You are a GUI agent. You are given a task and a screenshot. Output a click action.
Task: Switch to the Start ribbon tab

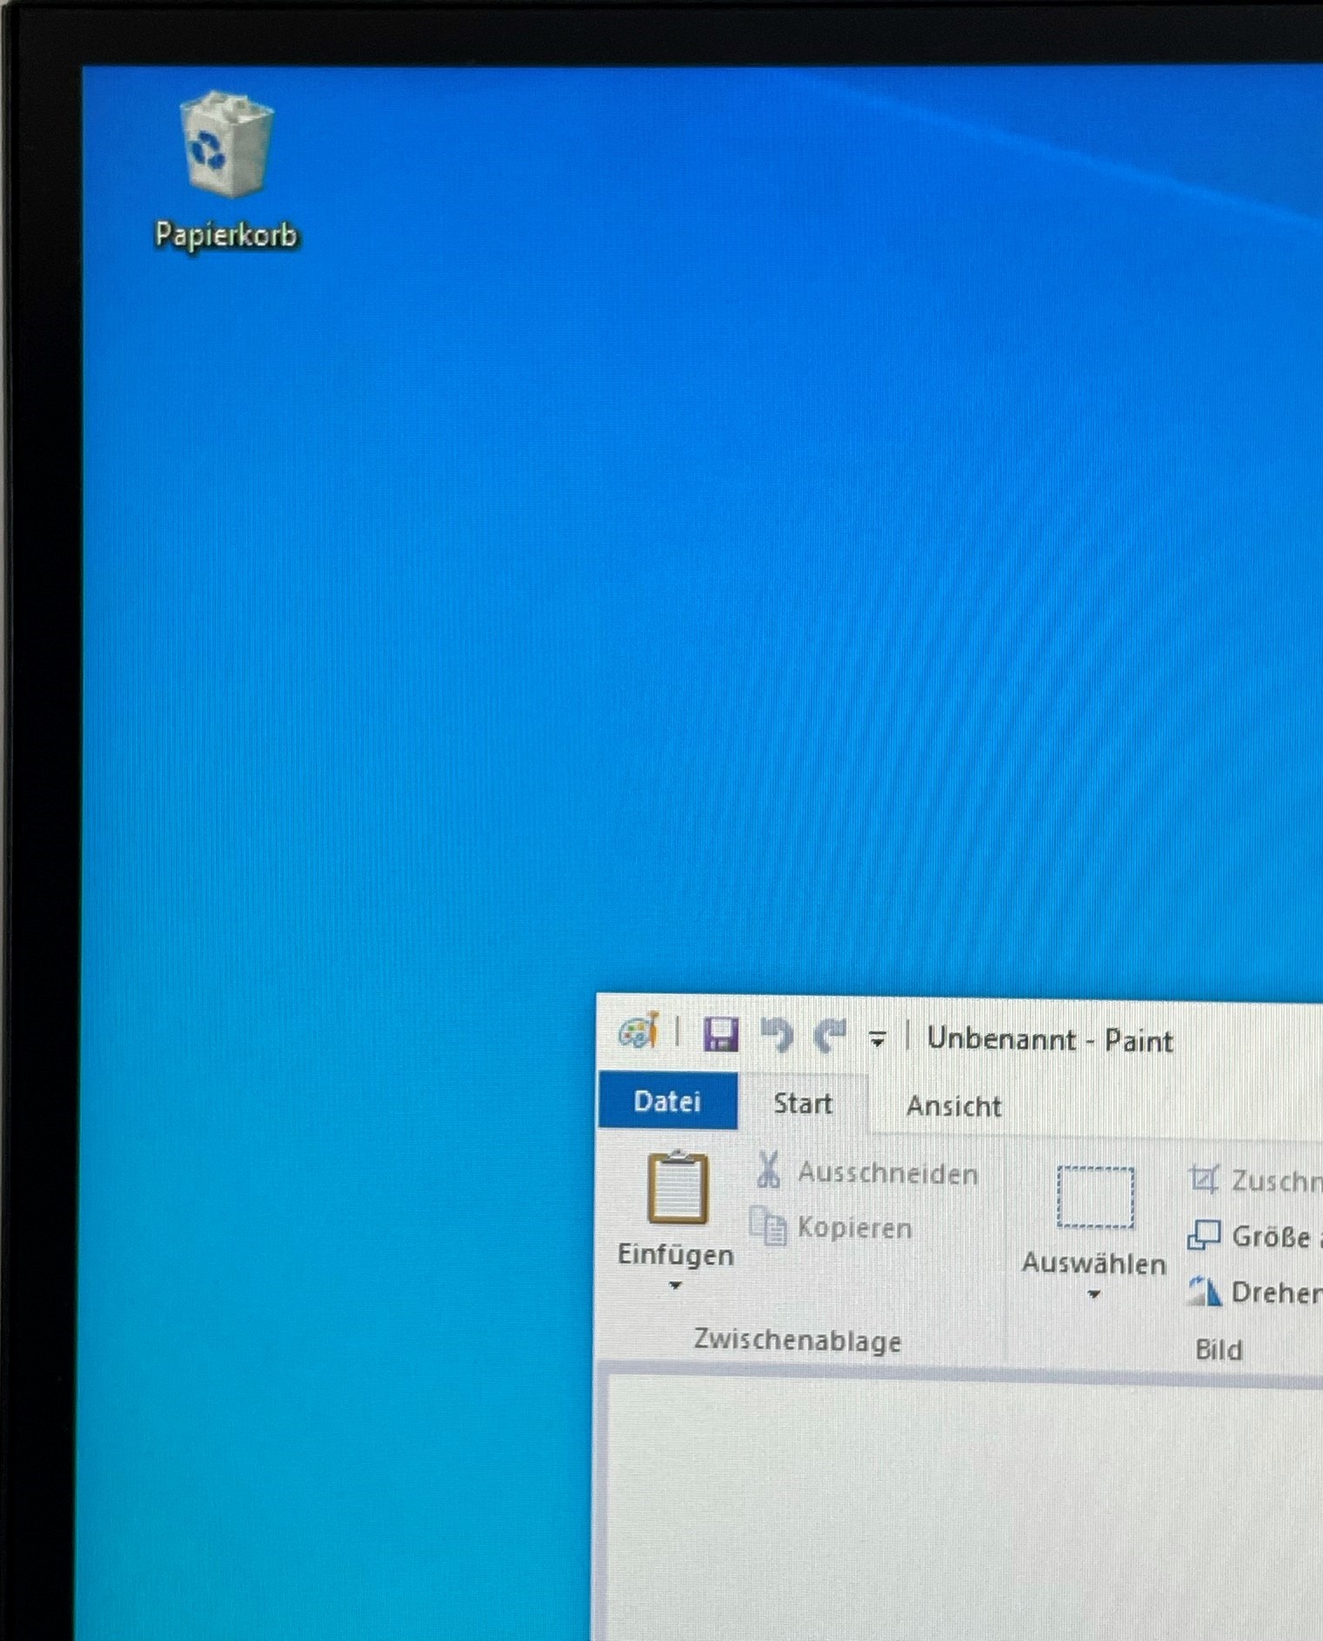click(803, 1104)
